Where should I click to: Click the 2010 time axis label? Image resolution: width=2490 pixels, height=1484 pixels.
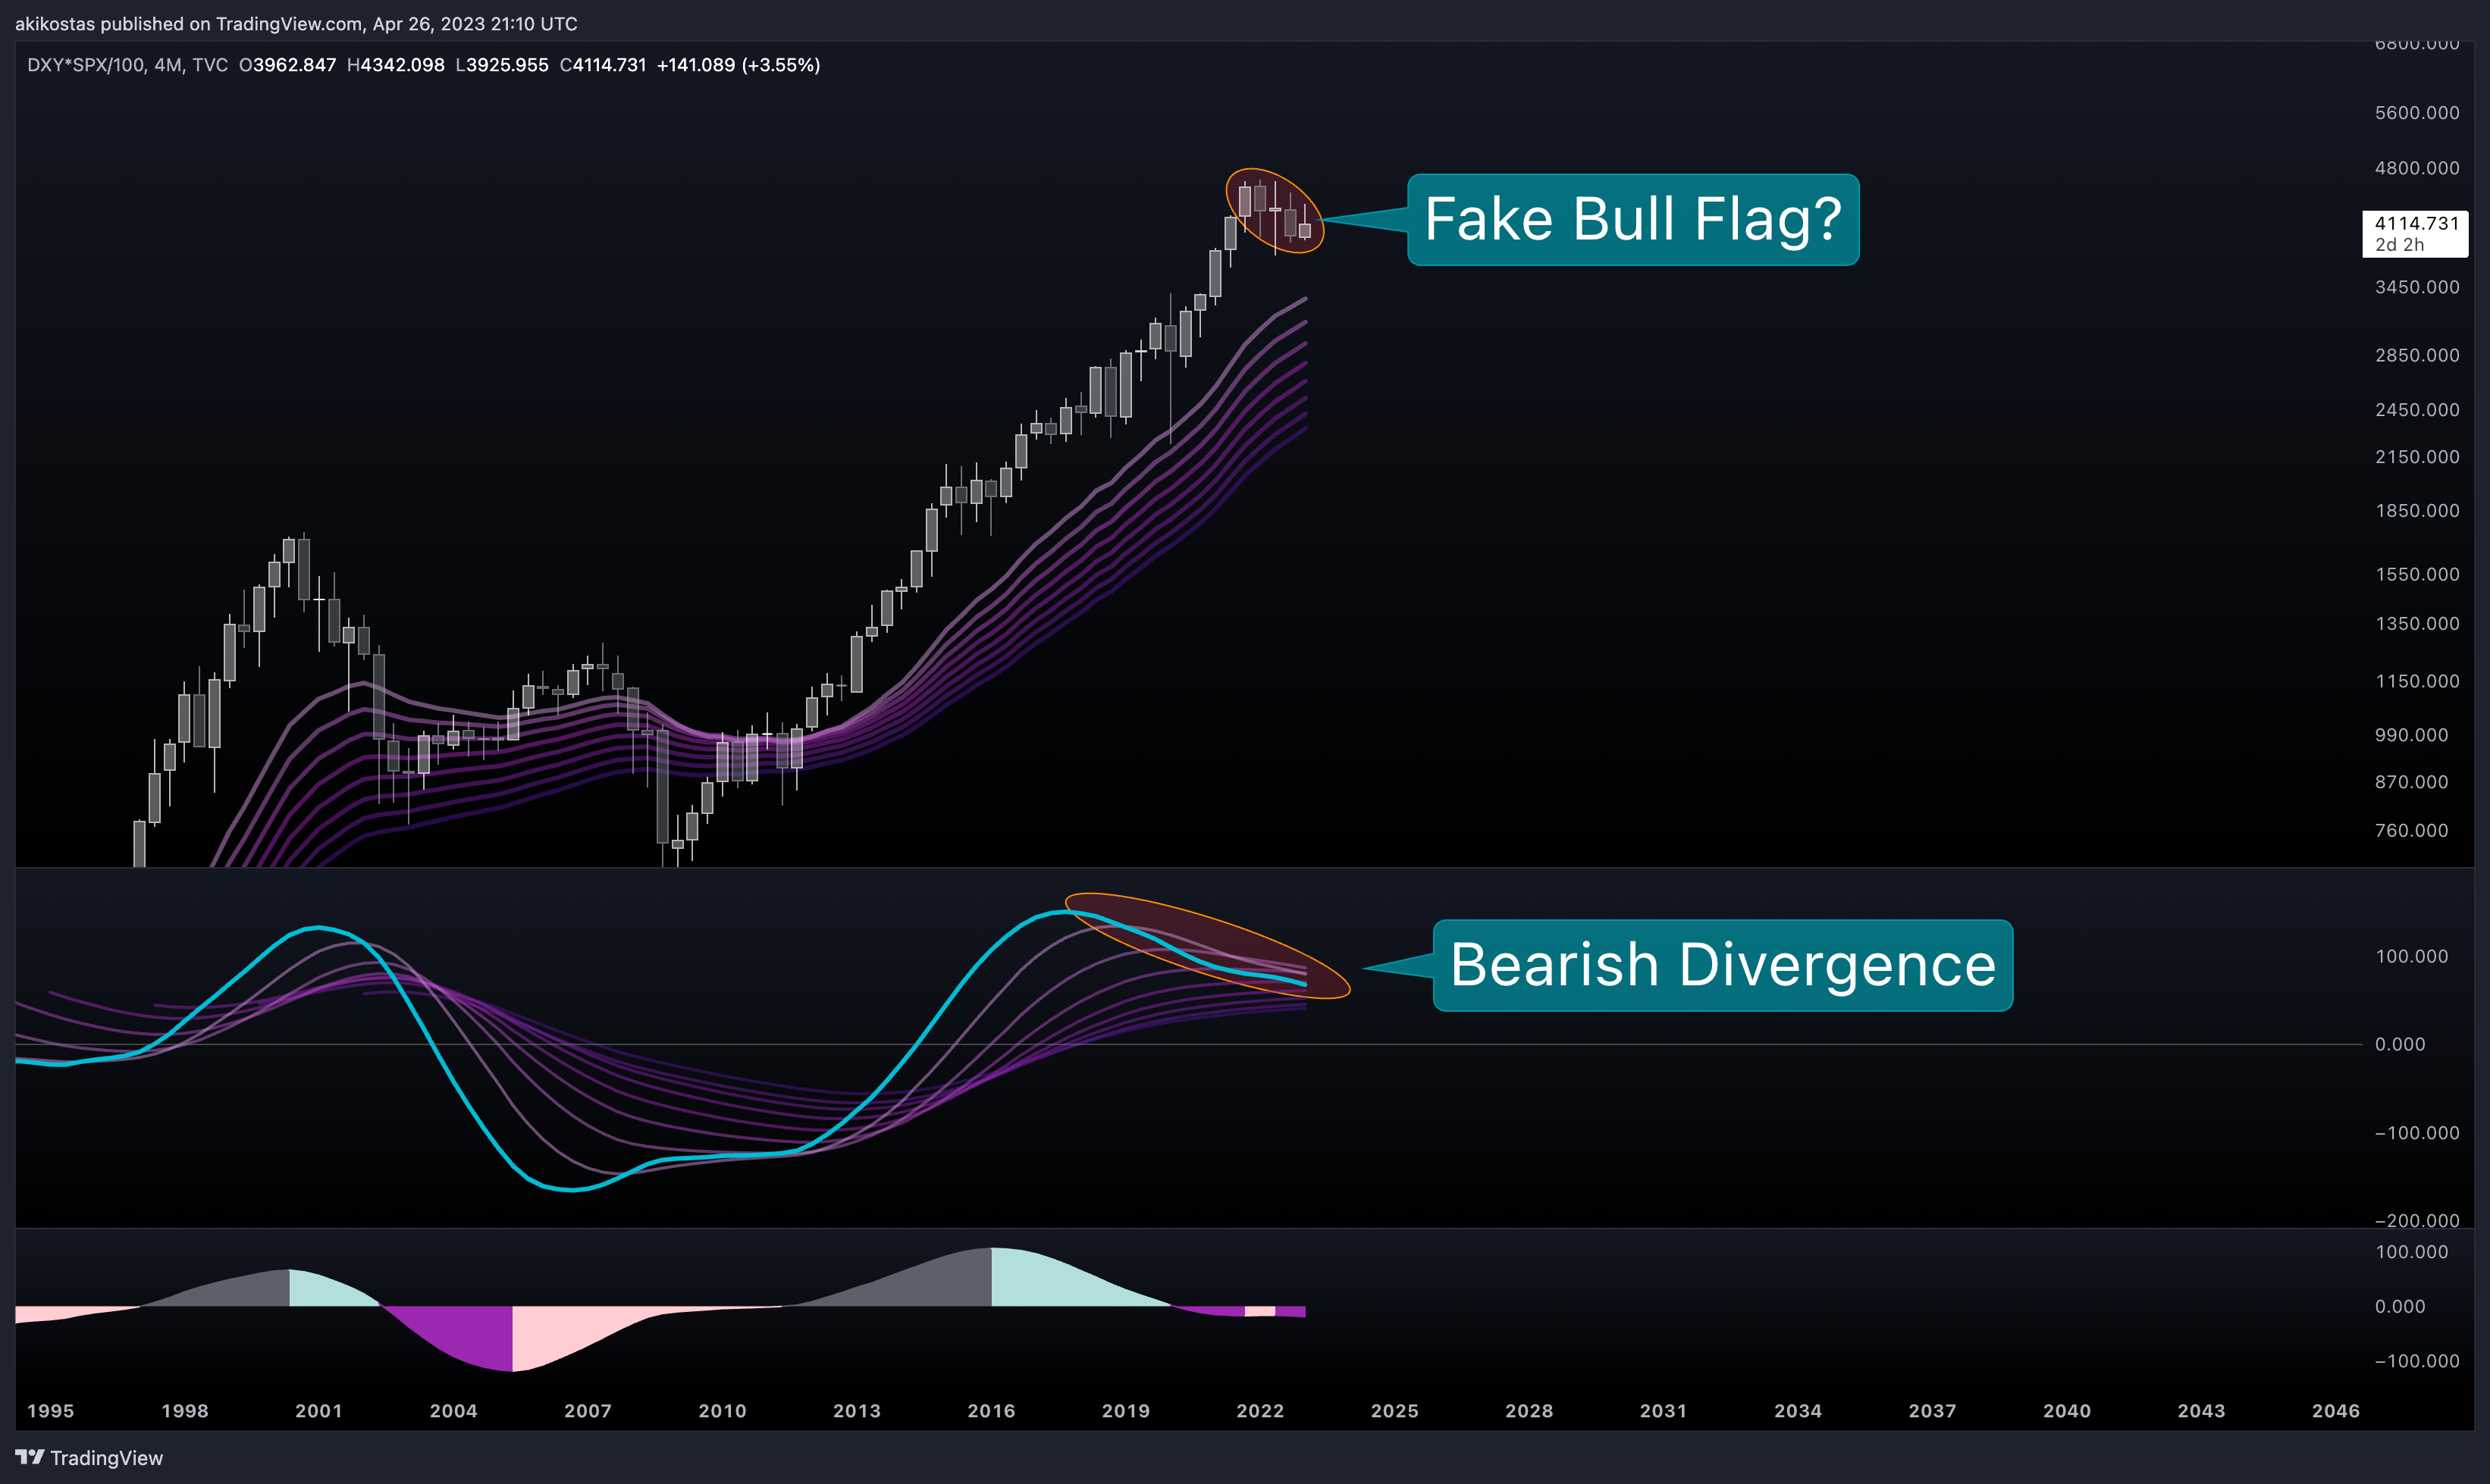coord(723,1411)
